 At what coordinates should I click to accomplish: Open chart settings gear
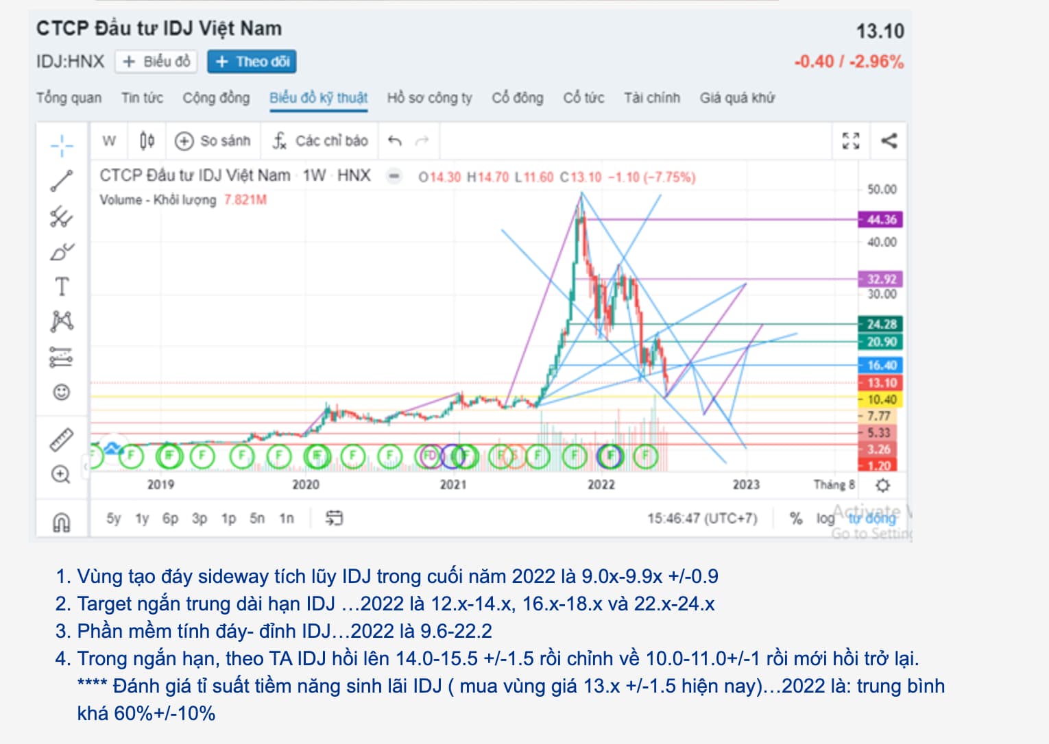click(883, 486)
